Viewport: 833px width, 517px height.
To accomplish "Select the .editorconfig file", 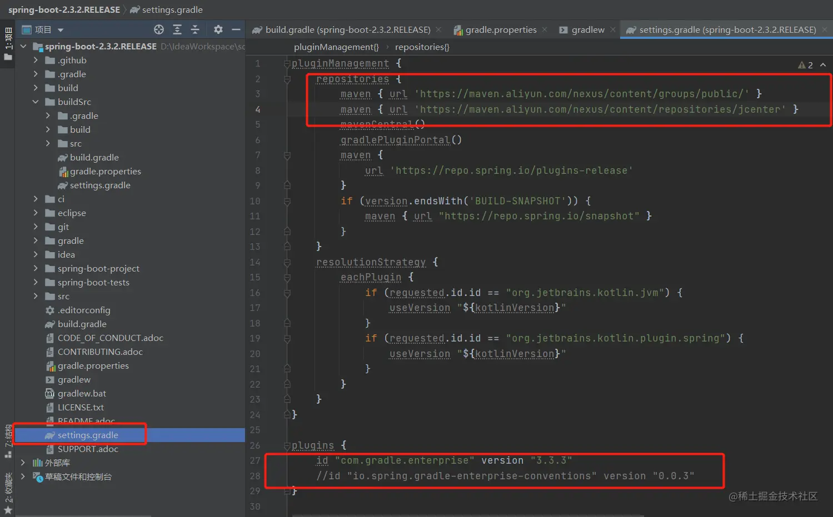I will point(78,310).
